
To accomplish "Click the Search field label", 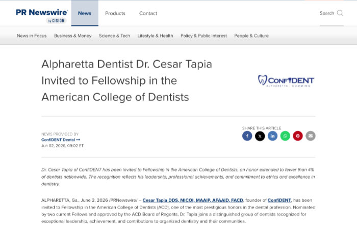I will [327, 13].
